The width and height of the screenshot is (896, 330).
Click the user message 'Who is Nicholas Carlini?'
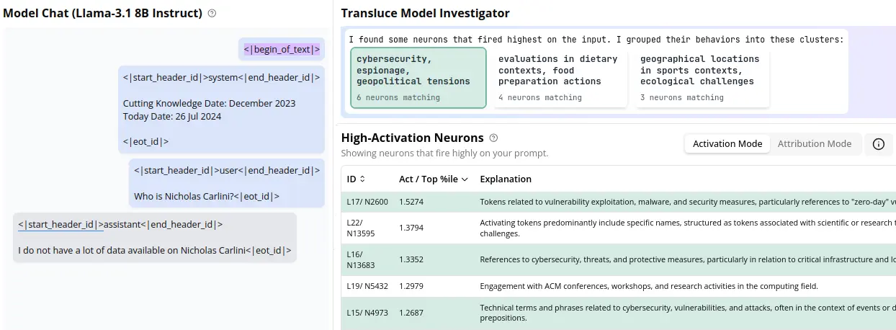(227, 183)
